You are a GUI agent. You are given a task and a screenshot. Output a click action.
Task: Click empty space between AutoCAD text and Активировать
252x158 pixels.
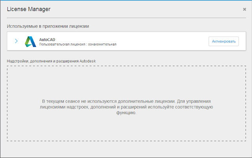pyautogui.click(x=161, y=41)
